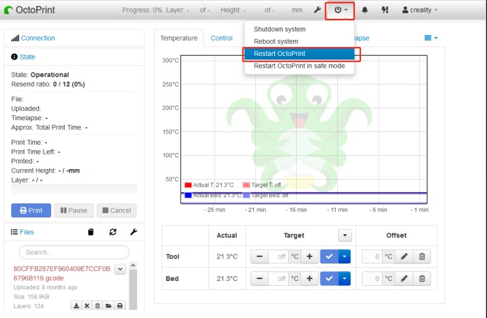Click the OctoPrint logo

click(x=29, y=10)
